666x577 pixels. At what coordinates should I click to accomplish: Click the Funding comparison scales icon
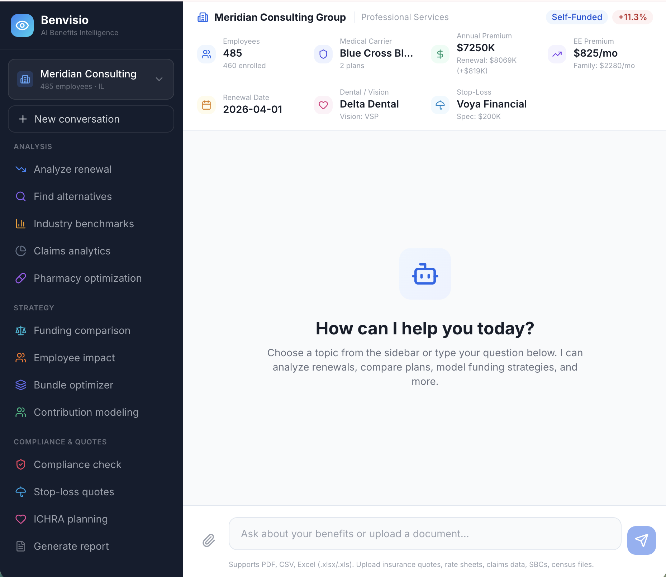coord(21,330)
